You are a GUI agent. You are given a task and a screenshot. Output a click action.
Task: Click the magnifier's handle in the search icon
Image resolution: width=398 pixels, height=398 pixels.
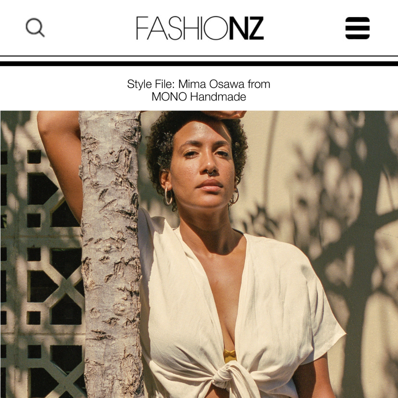(41, 34)
